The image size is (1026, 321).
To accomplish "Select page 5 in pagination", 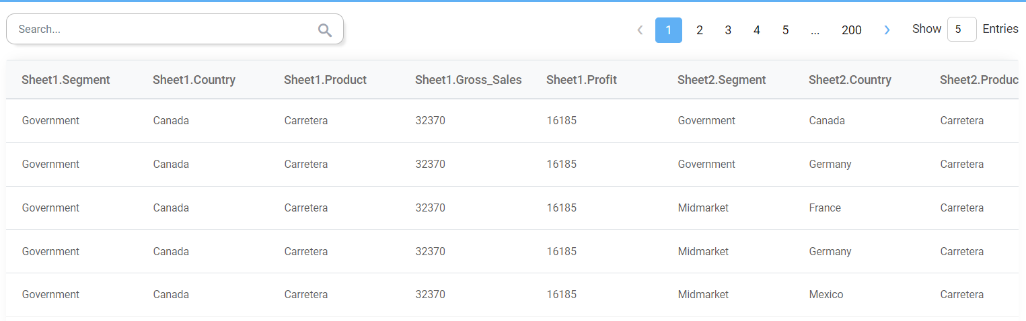I will pos(785,30).
